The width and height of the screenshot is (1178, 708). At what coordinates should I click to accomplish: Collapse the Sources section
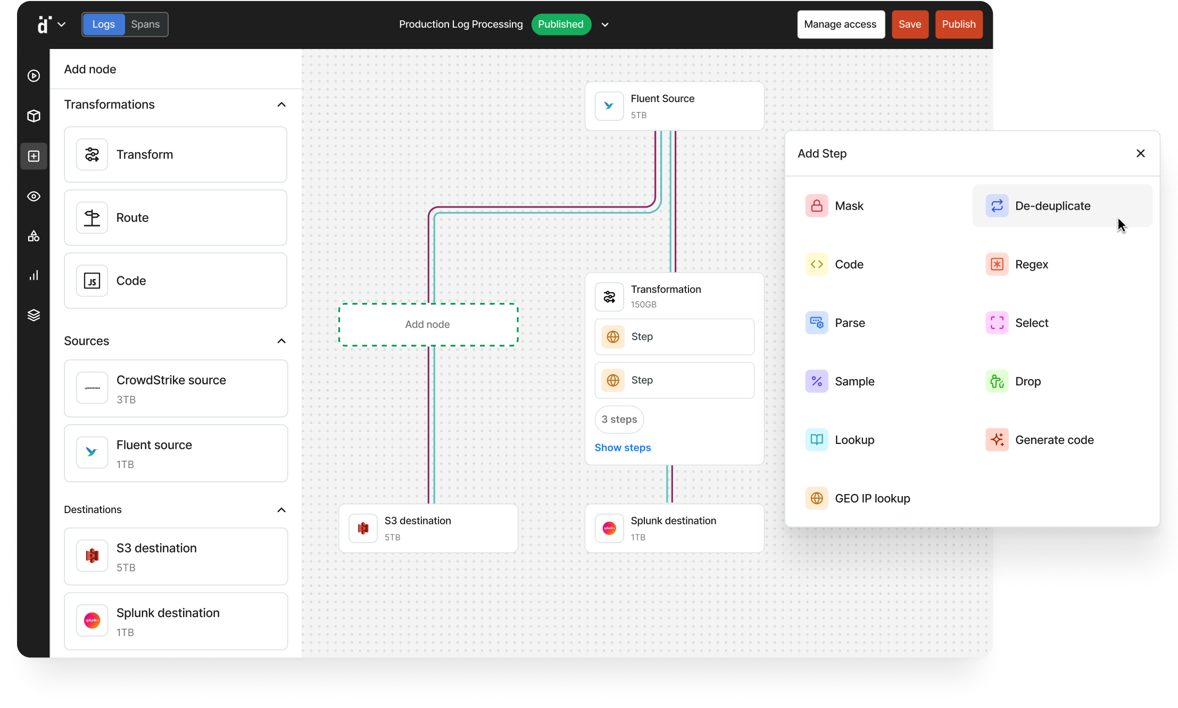281,341
